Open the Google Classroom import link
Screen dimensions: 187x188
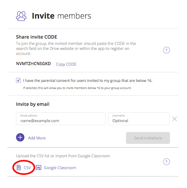point(60,168)
